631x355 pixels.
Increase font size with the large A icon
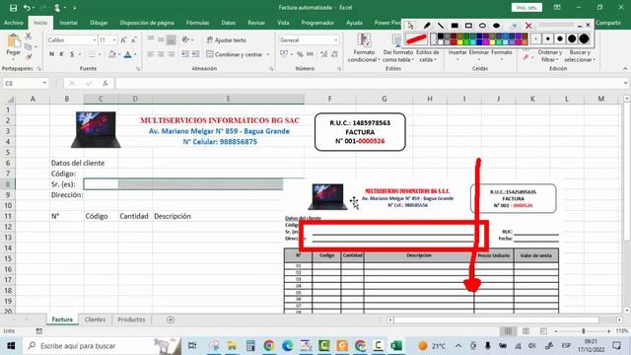[123, 39]
